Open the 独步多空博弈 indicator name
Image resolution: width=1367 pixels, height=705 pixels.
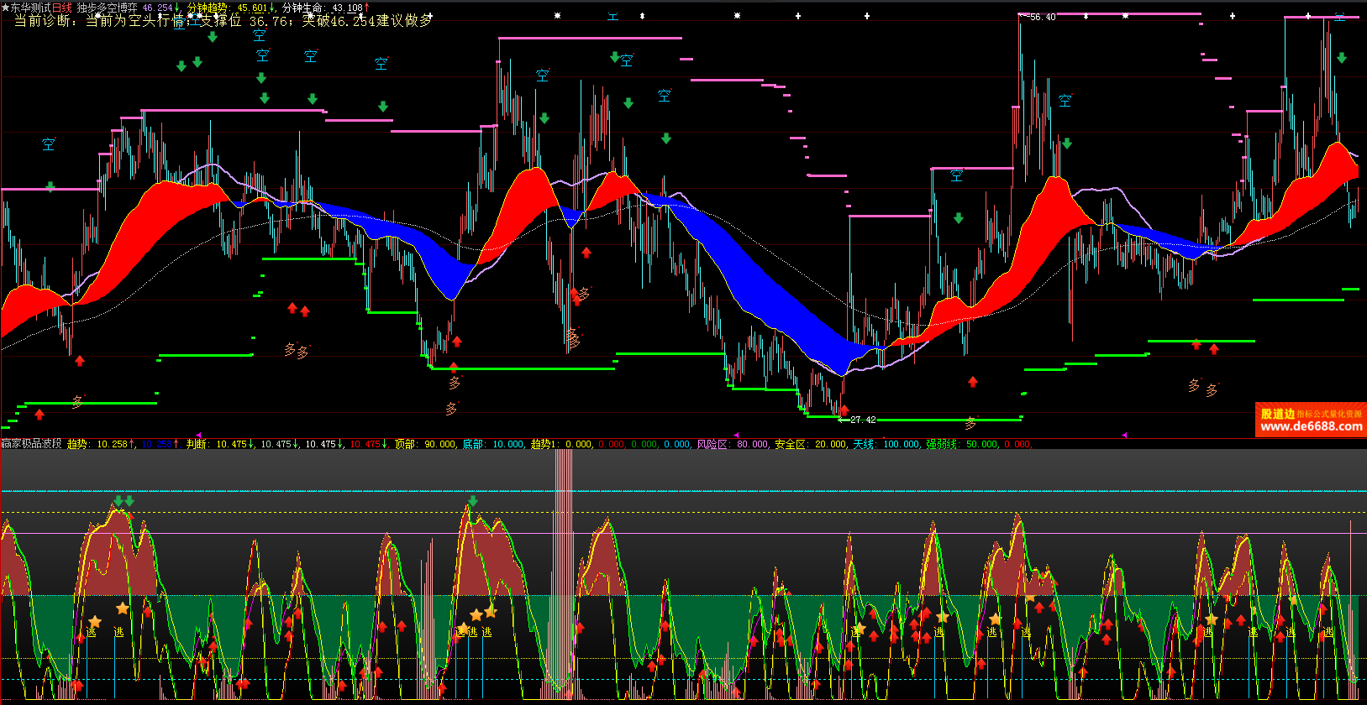tap(107, 8)
